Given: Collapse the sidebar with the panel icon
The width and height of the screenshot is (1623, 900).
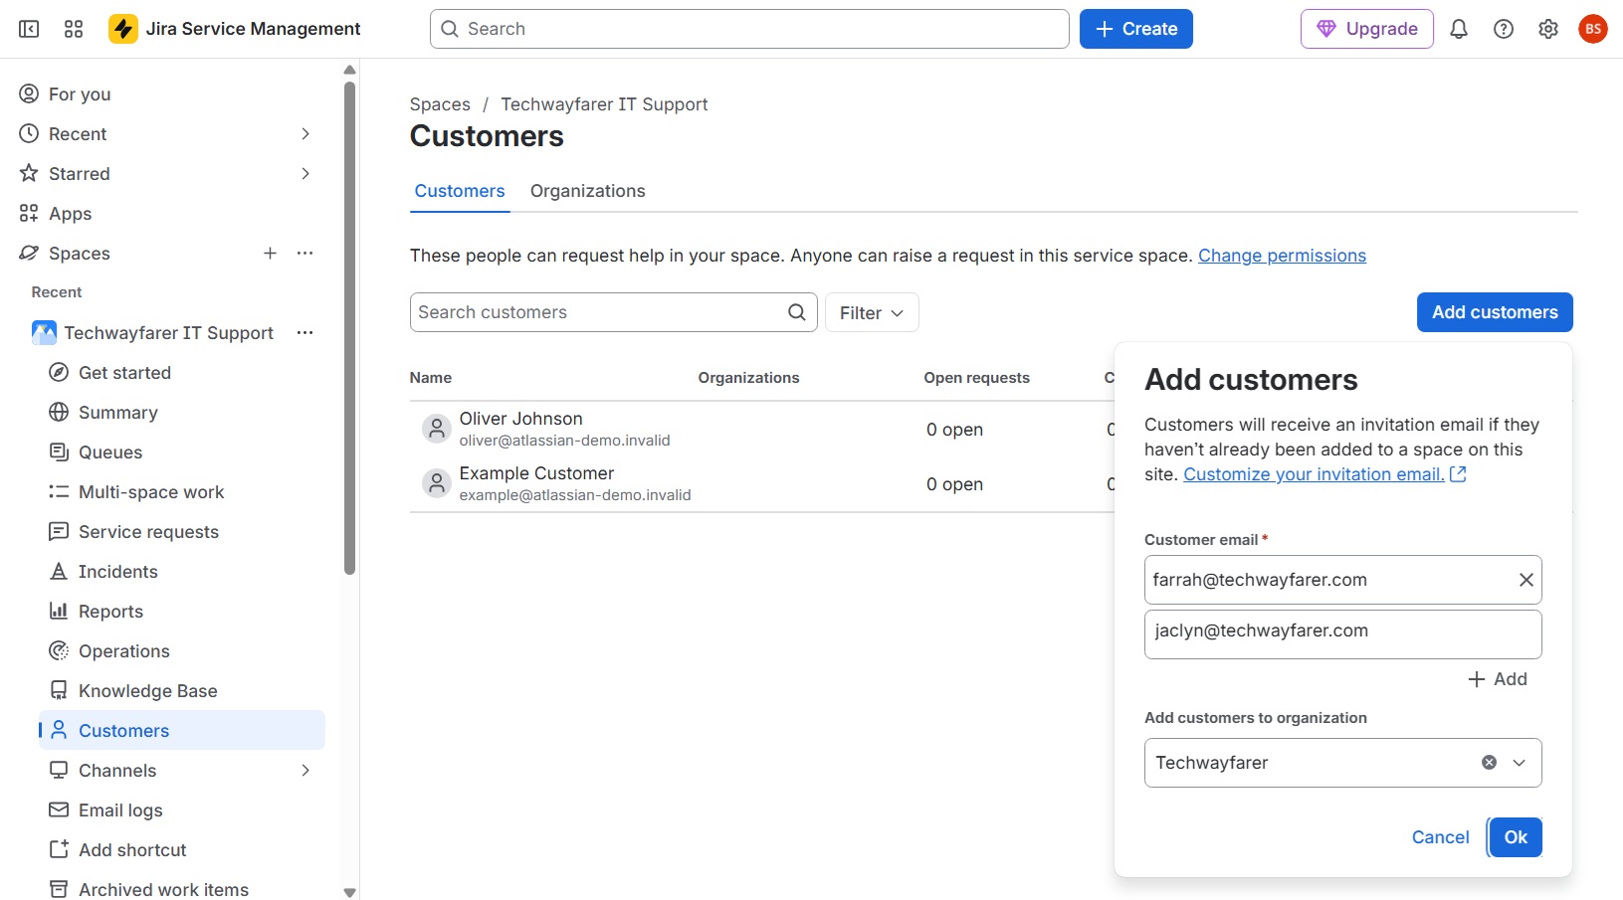Looking at the screenshot, I should click(x=29, y=29).
